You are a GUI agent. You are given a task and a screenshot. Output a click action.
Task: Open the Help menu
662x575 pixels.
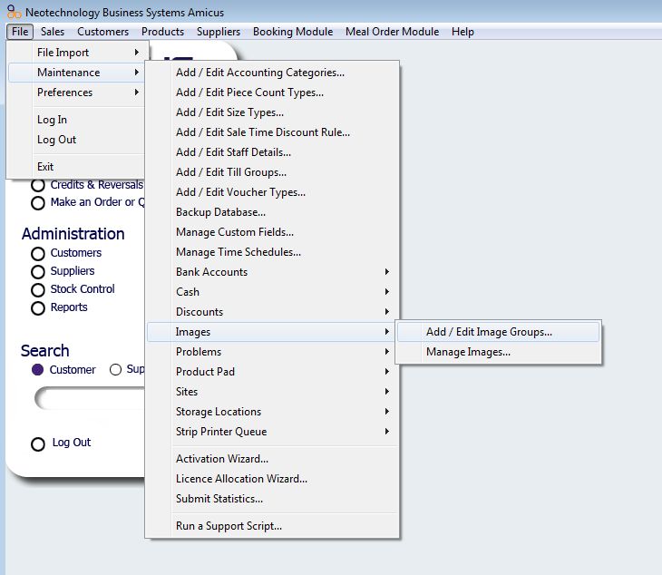click(x=462, y=32)
